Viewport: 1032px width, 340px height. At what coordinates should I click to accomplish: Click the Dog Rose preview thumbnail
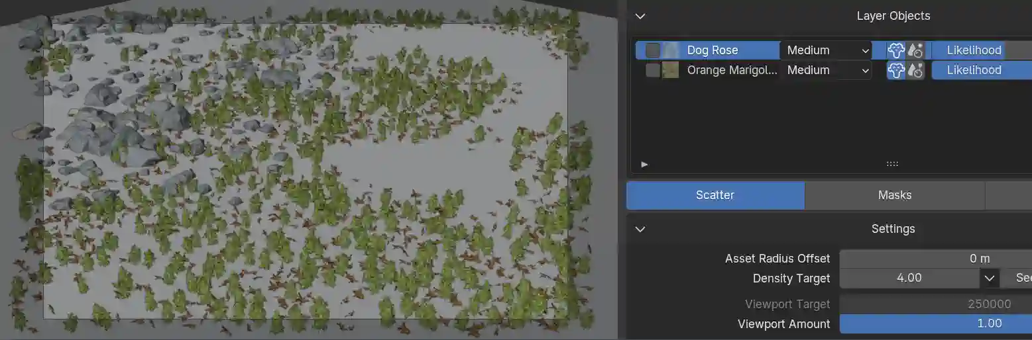click(671, 50)
